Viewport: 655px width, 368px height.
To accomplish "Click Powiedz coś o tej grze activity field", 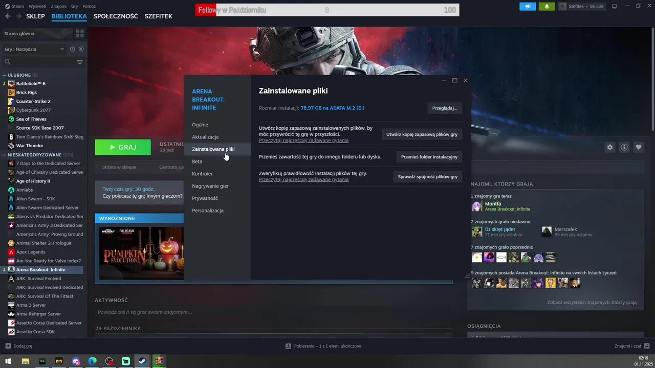I will [274, 312].
